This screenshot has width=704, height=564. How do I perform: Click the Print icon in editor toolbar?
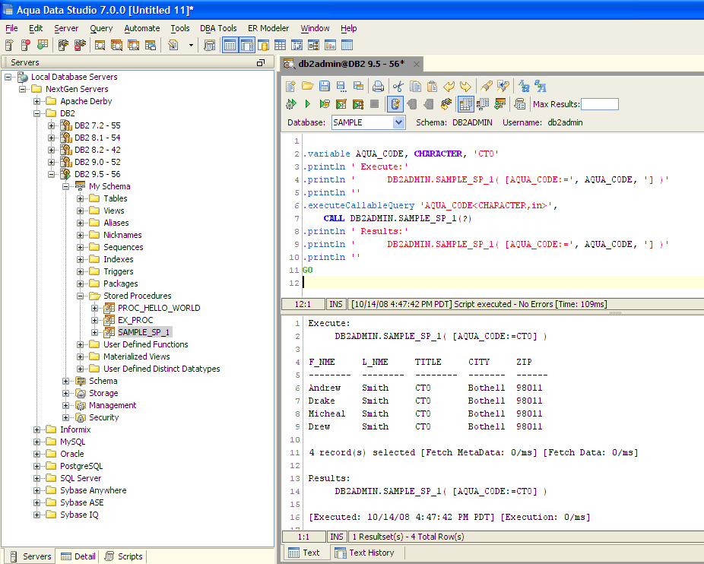pyautogui.click(x=378, y=86)
